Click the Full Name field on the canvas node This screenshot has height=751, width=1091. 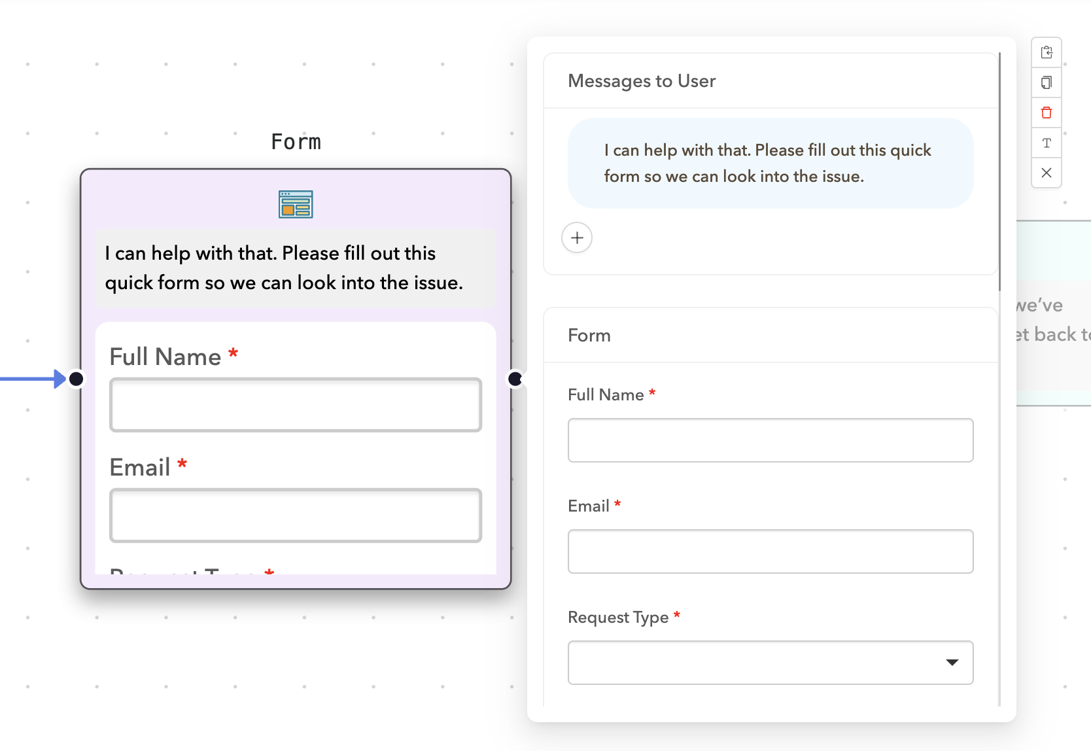click(x=296, y=404)
